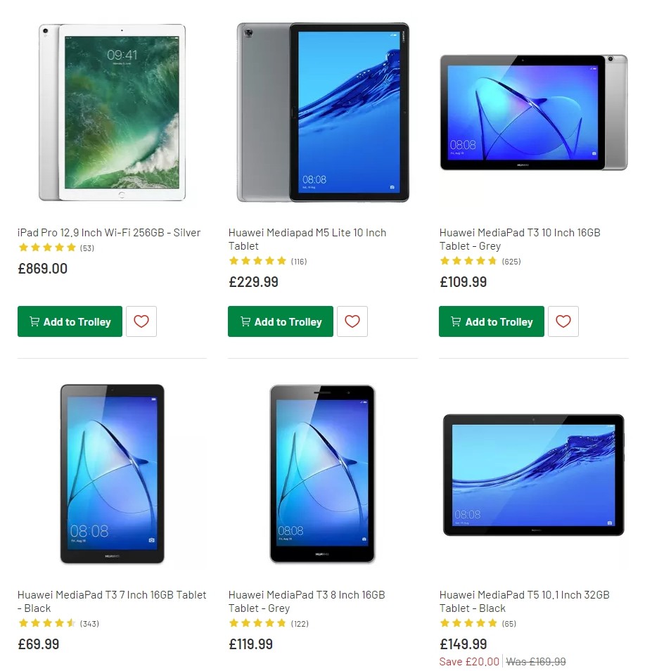
Task: Click the star rating for the MediaPad T3 7 Inch
Action: (47, 623)
